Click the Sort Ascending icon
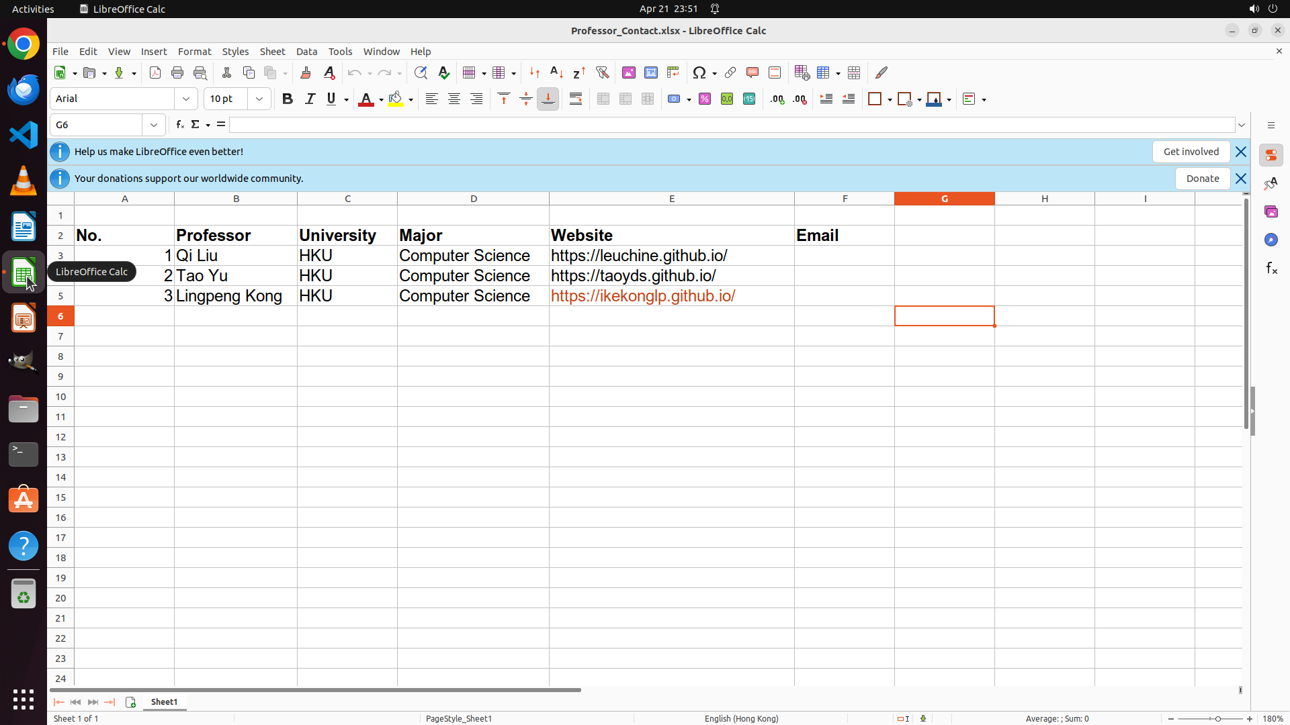The width and height of the screenshot is (1290, 725). point(556,72)
